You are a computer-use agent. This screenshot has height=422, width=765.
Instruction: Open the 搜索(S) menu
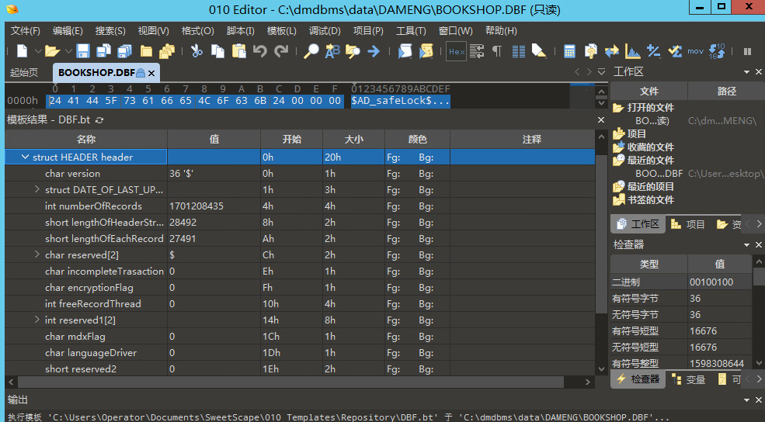[110, 31]
